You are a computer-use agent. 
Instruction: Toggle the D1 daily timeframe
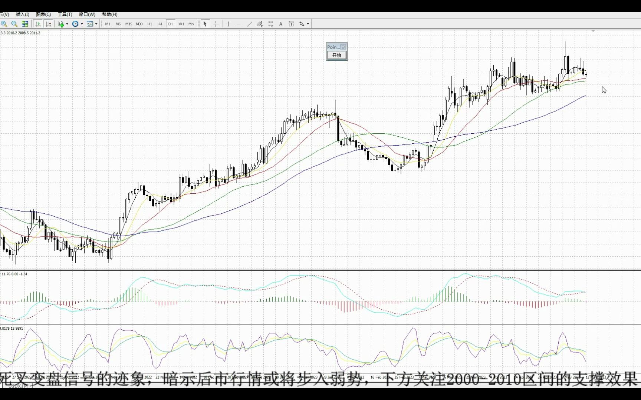[171, 24]
